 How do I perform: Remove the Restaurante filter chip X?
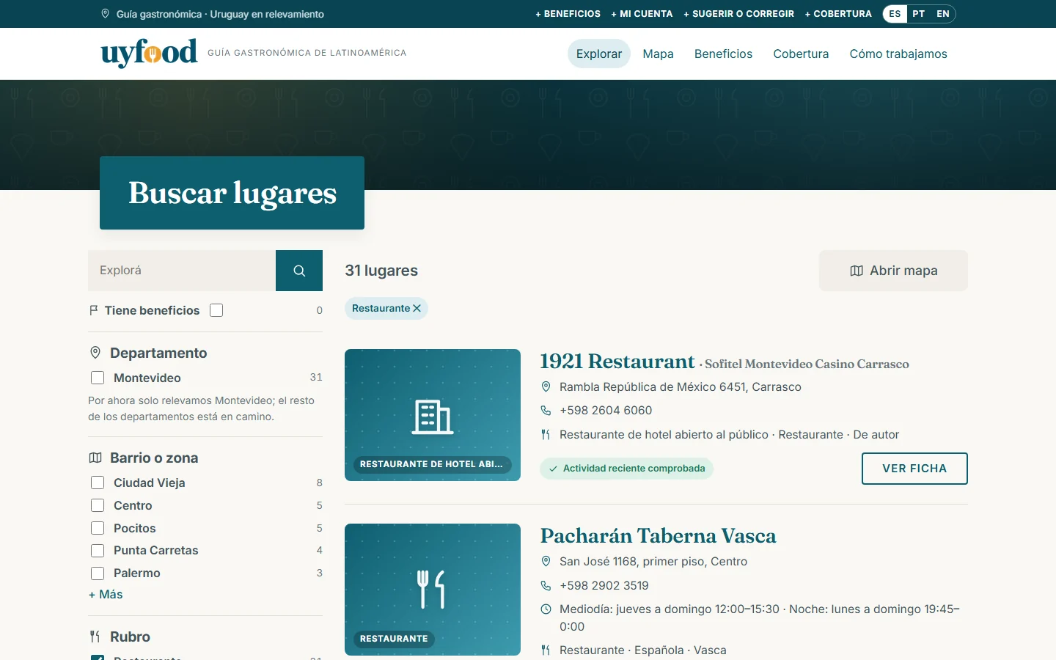coord(417,309)
